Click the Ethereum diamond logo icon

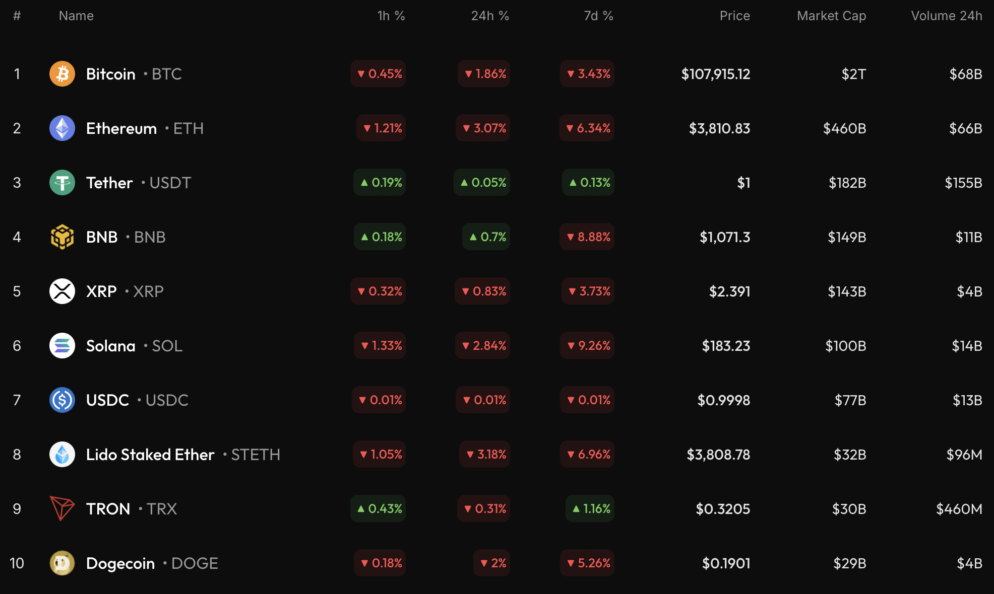[62, 128]
